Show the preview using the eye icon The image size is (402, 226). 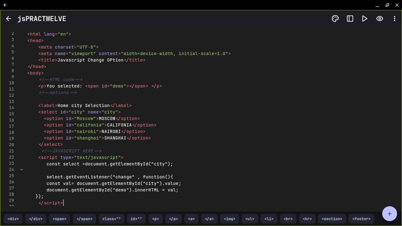(380, 19)
